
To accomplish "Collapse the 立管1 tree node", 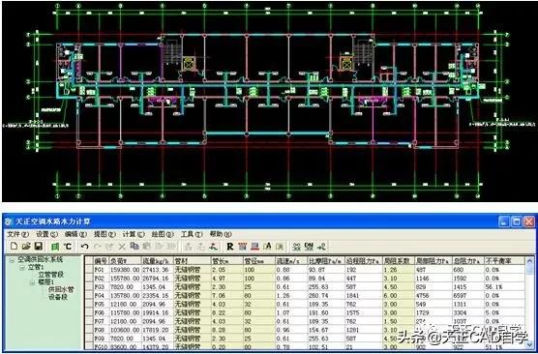I will pyautogui.click(x=22, y=268).
